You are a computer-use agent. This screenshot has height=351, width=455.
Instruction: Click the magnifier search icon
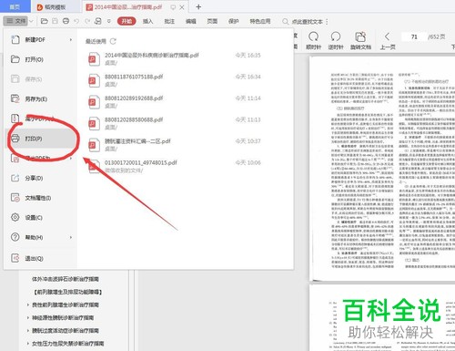pos(285,22)
